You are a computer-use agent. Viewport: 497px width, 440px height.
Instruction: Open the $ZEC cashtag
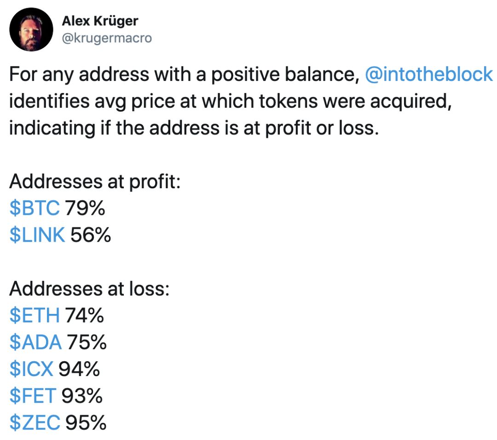[x=35, y=423]
